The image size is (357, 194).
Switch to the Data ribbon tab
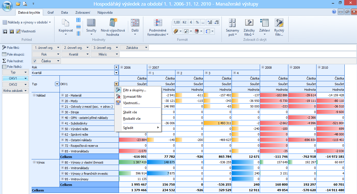click(x=65, y=13)
